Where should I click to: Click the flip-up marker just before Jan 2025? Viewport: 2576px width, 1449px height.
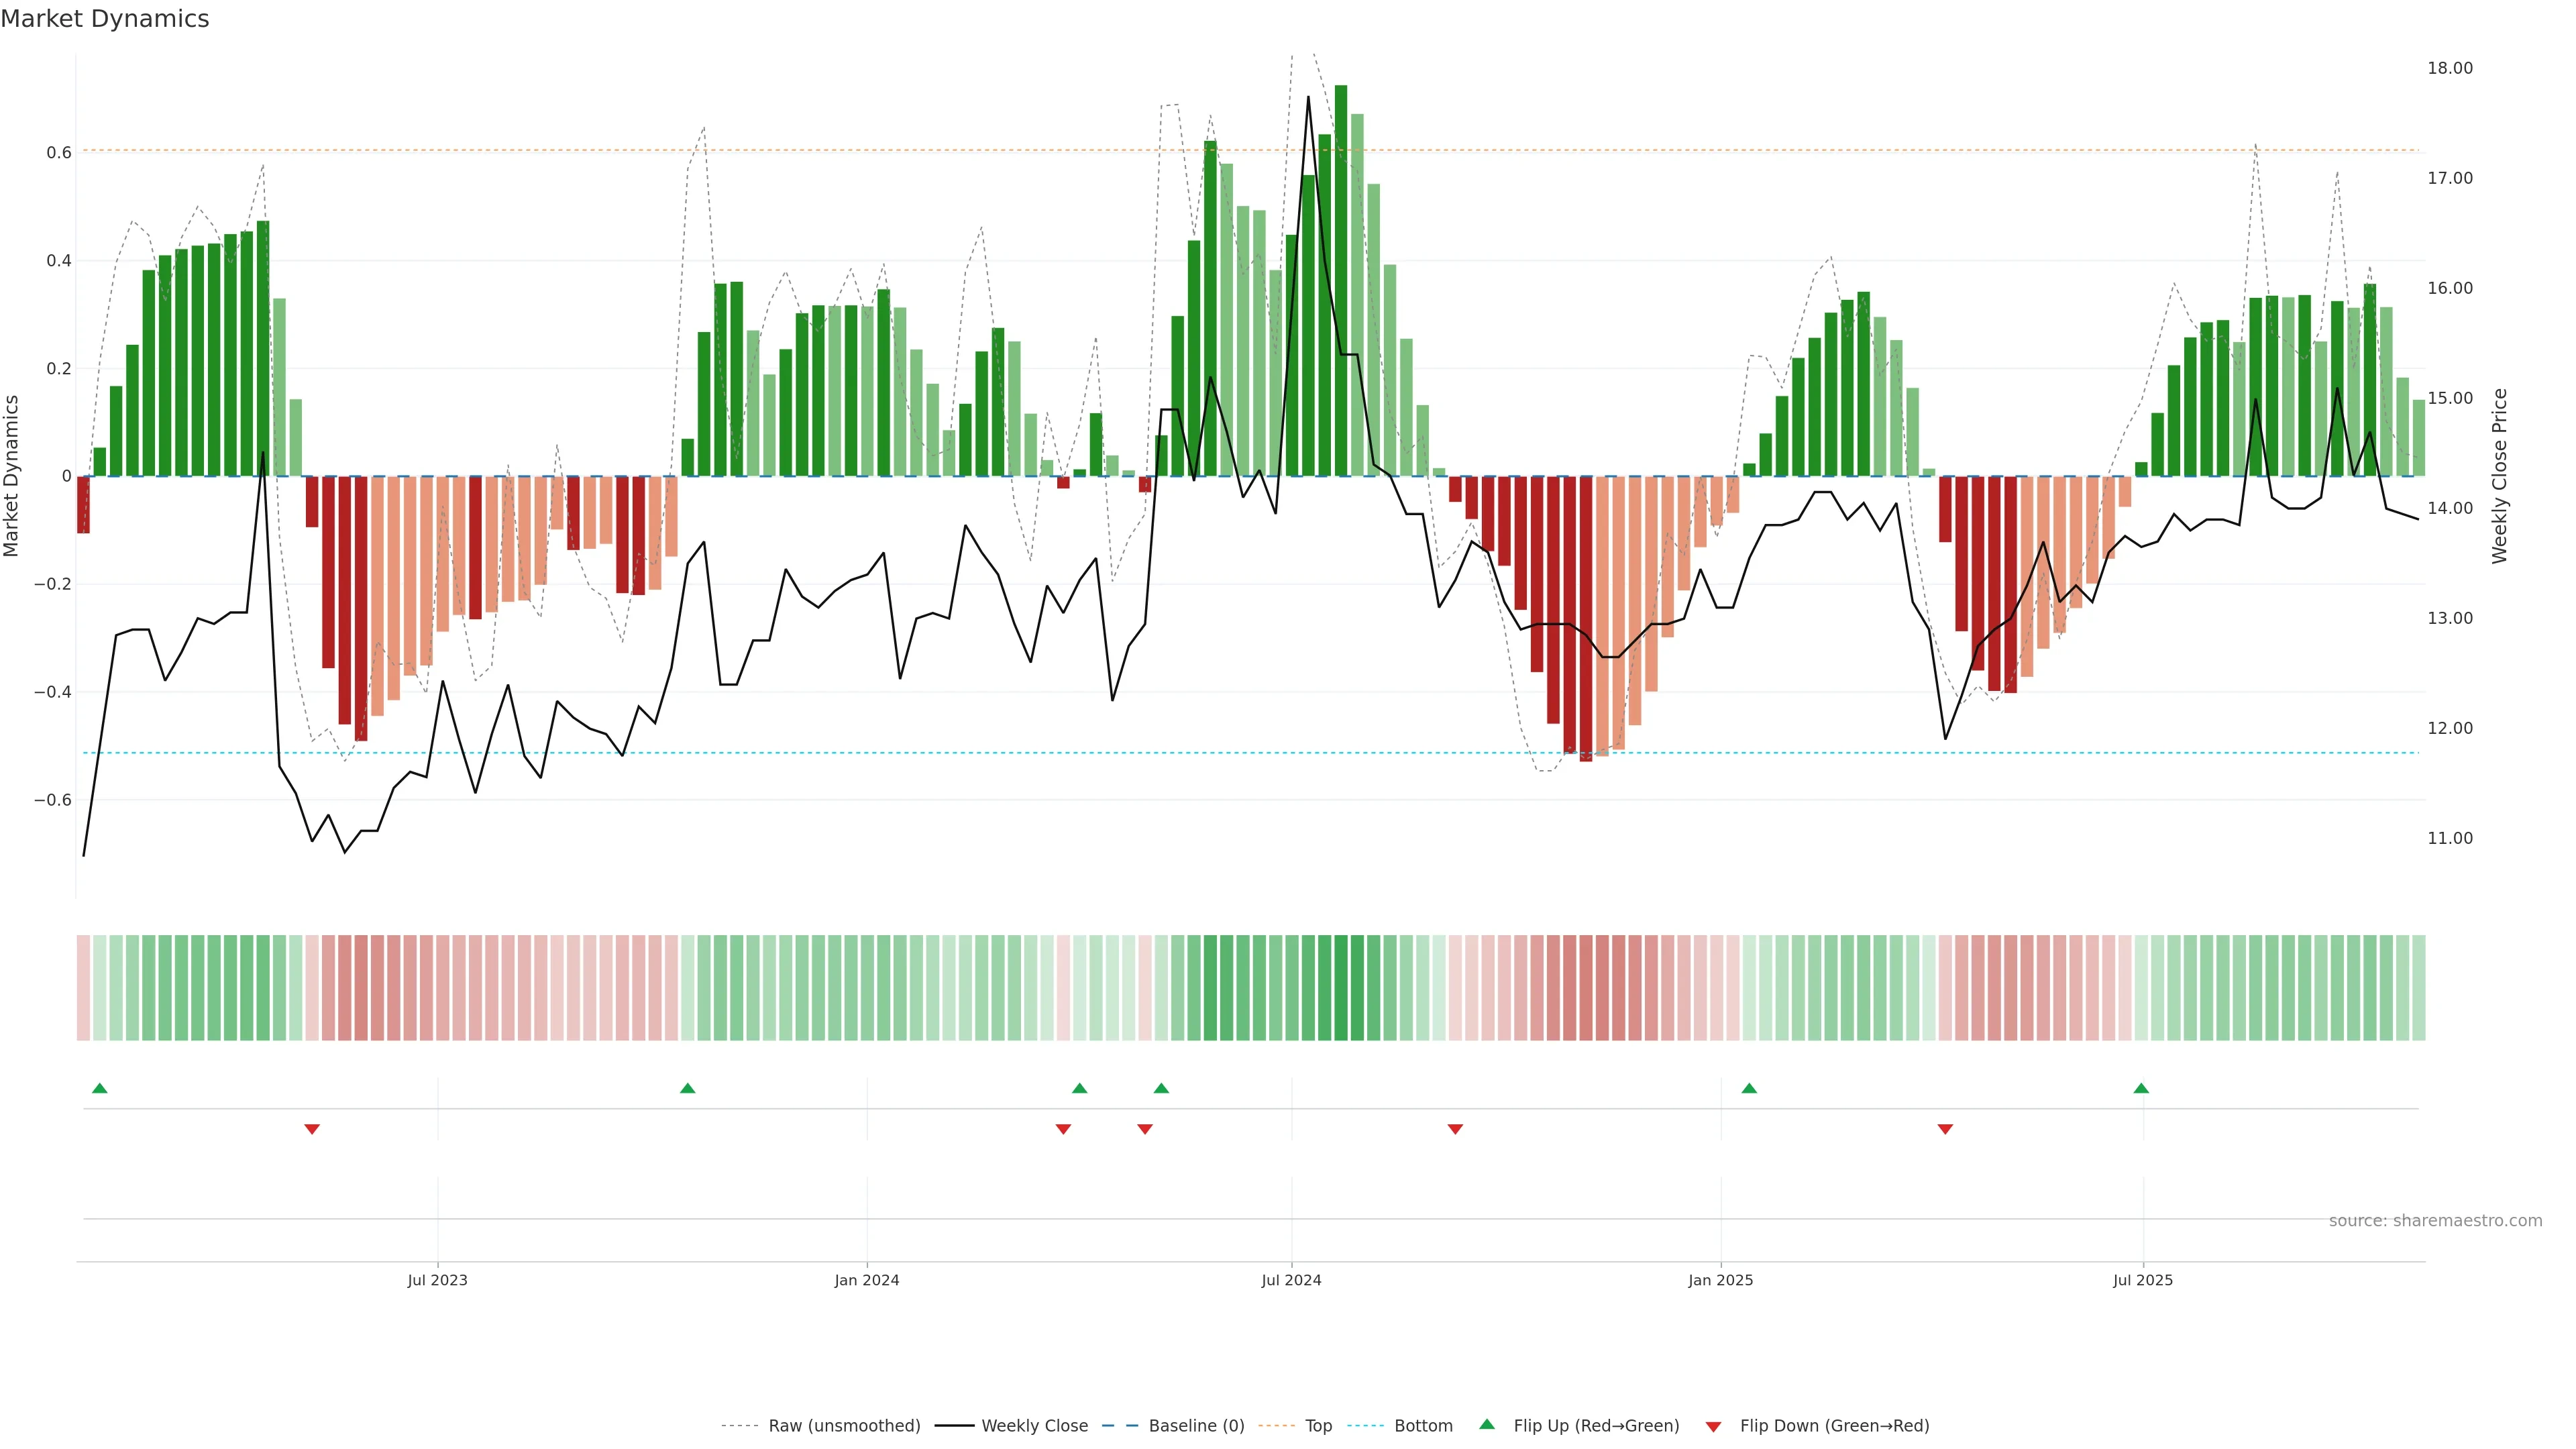(1749, 1088)
